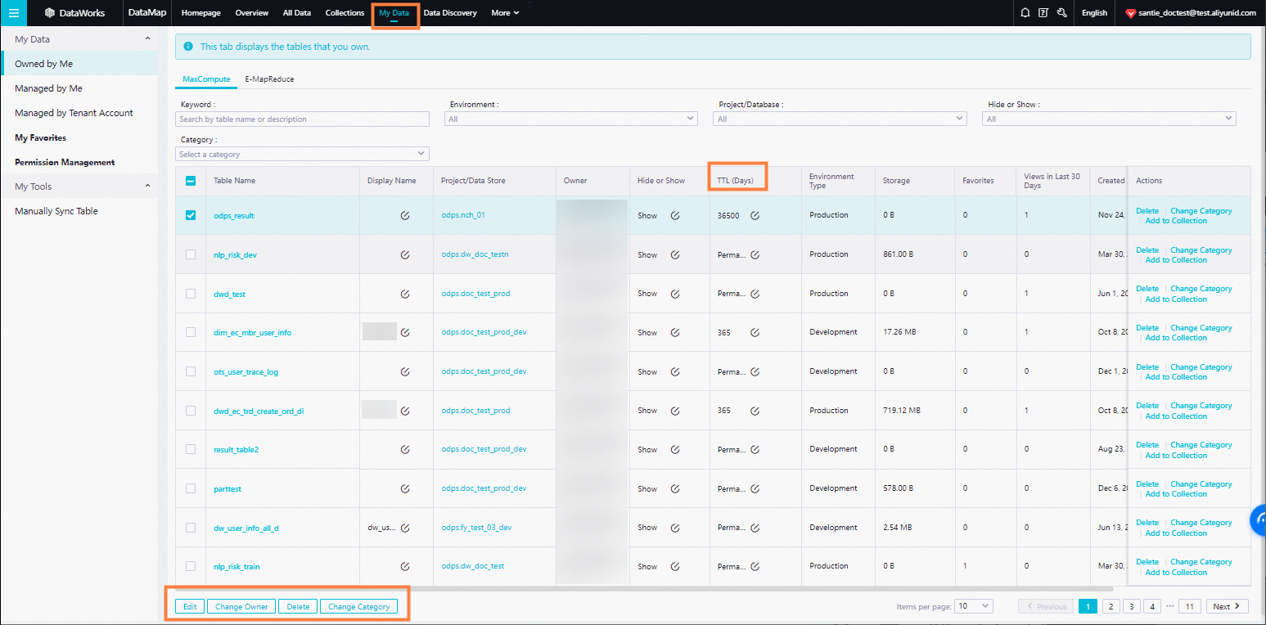Edit TTL 365 for dim_ec_mbr_user_info
This screenshot has height=625, width=1266.
click(755, 333)
